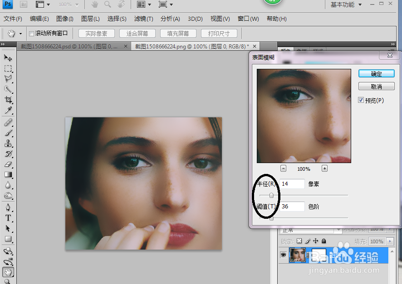Select the Dodge tool
This screenshot has width=402, height=284.
point(8,196)
